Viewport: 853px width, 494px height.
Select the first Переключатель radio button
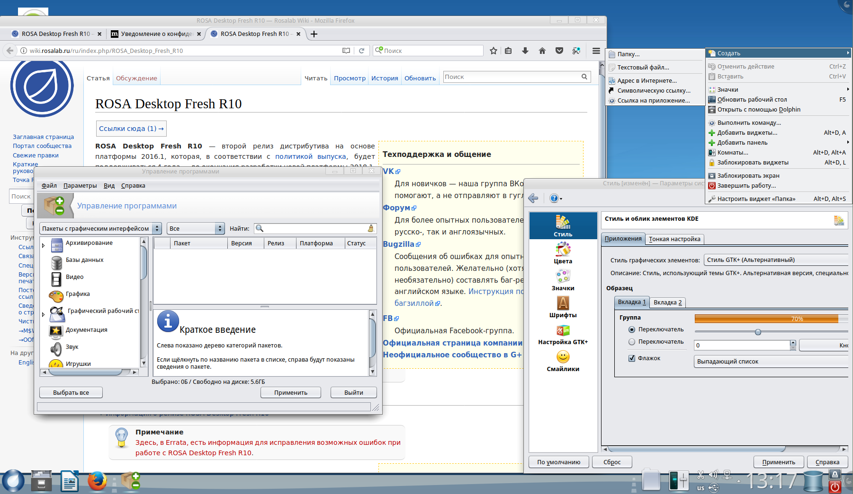coord(632,329)
